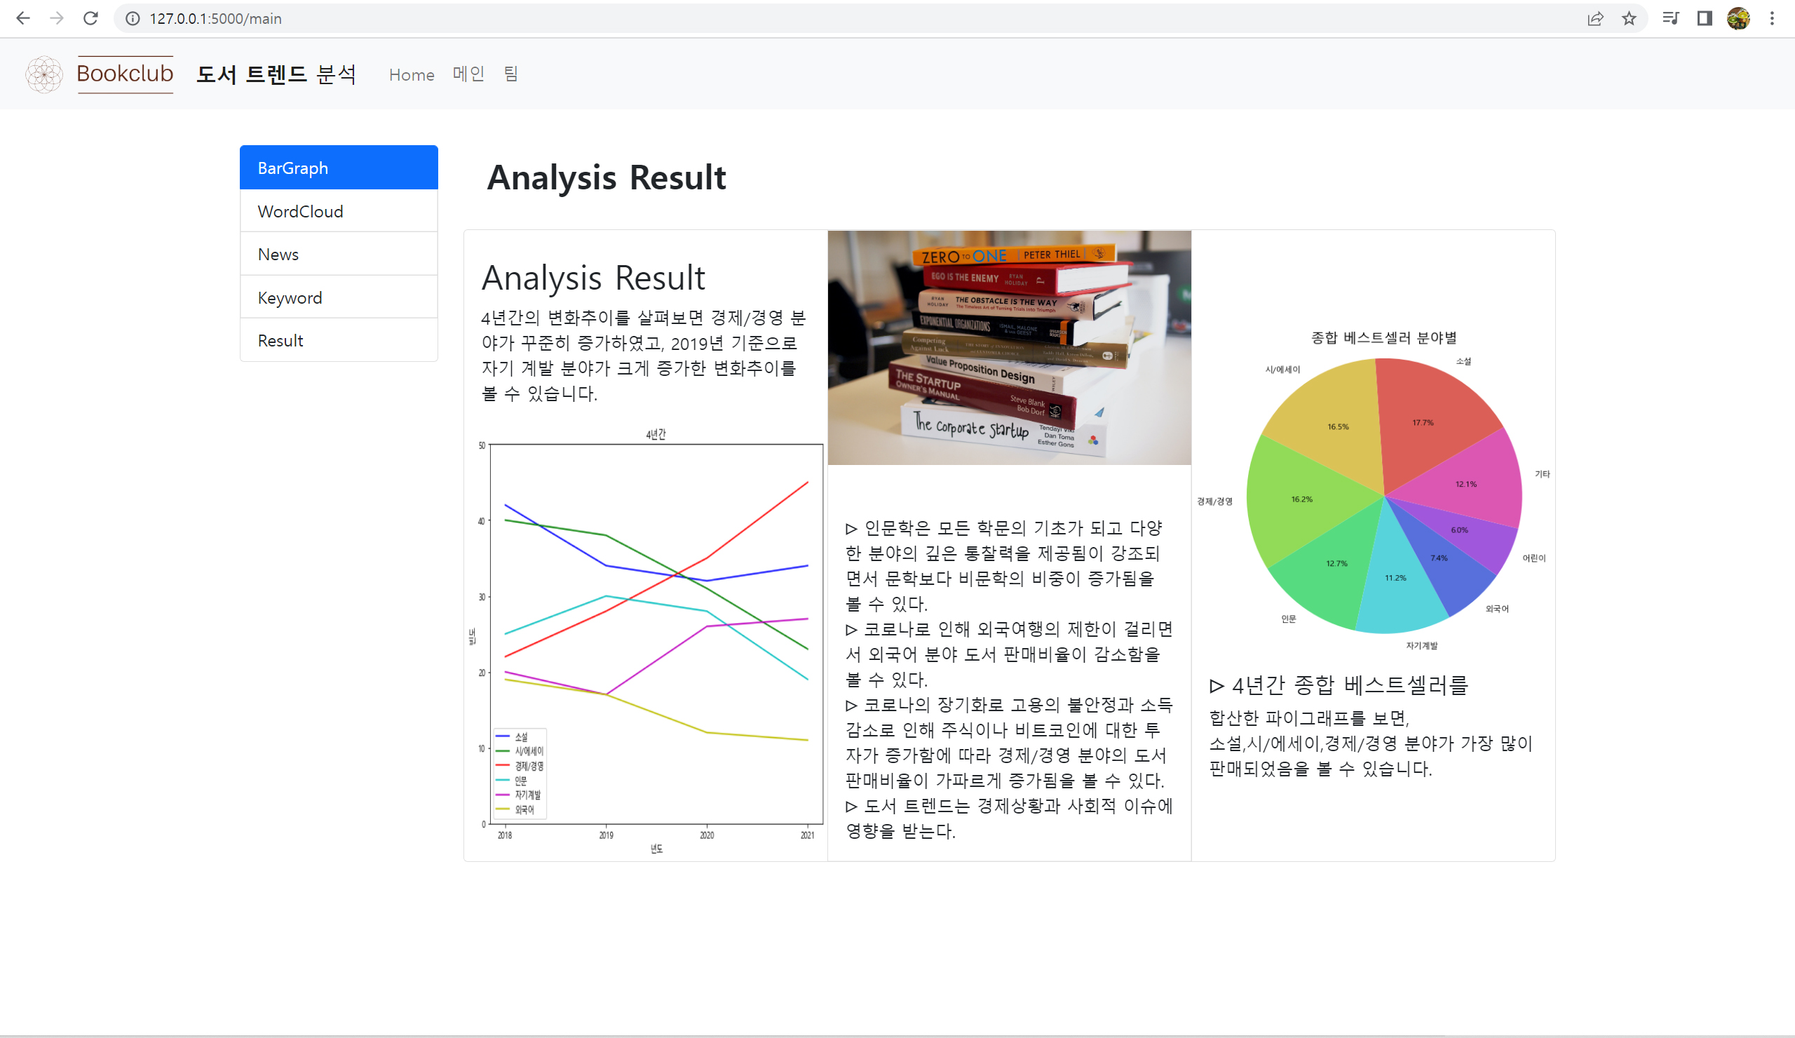Open the page info icon in address bar
This screenshot has height=1038, width=1795.
pyautogui.click(x=133, y=18)
